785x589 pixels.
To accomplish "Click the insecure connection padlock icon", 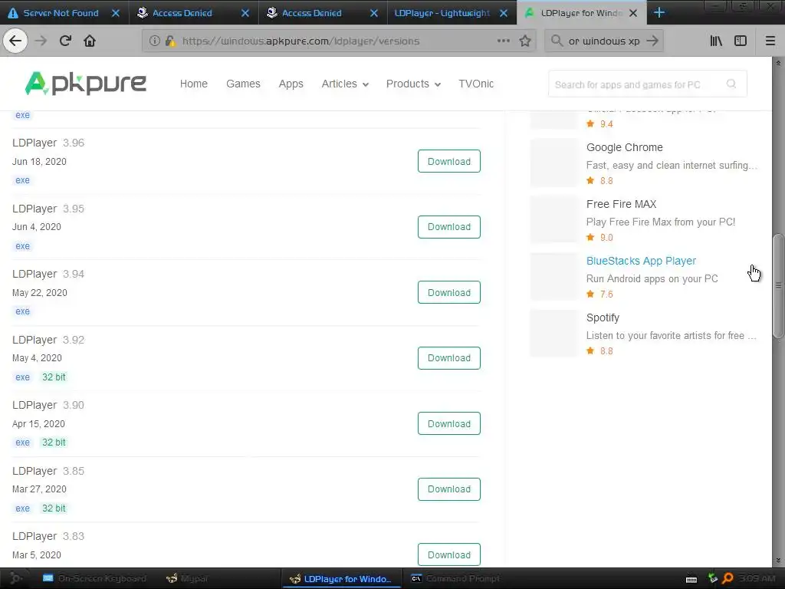I will point(170,41).
